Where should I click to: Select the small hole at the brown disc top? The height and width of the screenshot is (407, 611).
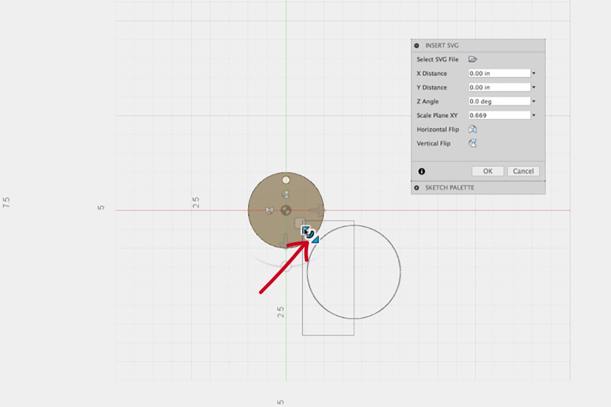pyautogui.click(x=286, y=180)
